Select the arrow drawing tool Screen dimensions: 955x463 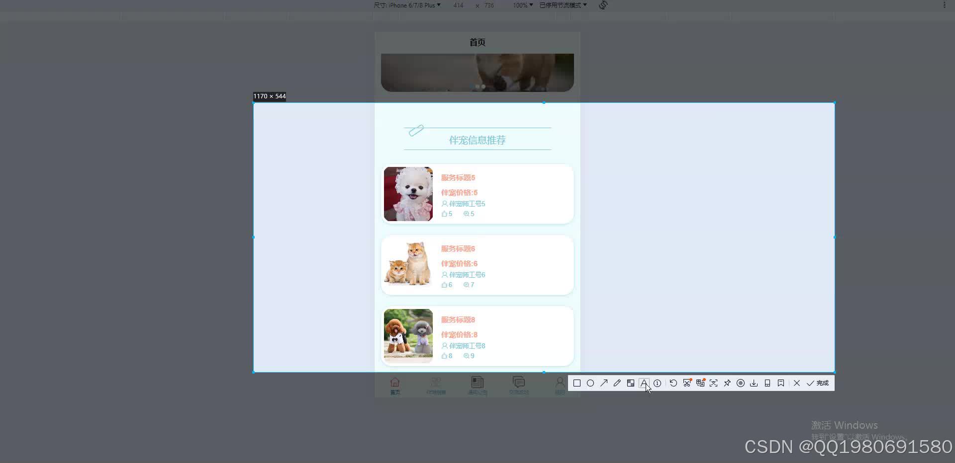pos(604,383)
